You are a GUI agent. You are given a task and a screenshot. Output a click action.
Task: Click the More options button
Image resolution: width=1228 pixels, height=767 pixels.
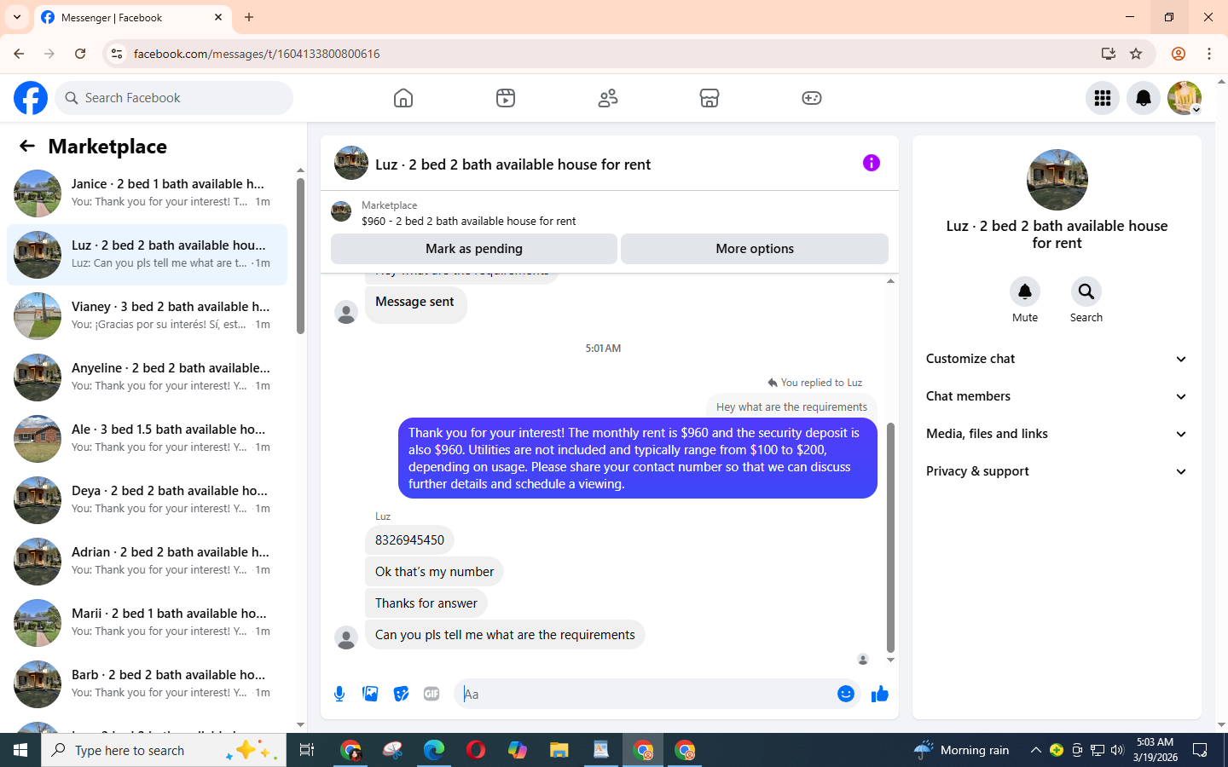(755, 249)
